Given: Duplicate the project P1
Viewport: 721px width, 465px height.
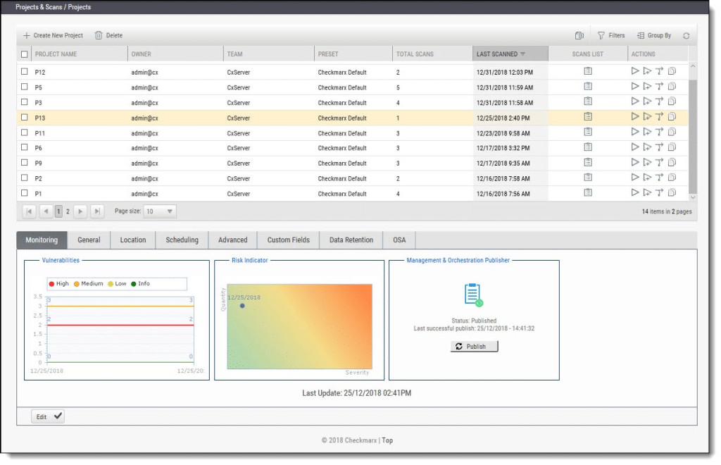Looking at the screenshot, I should pos(672,192).
